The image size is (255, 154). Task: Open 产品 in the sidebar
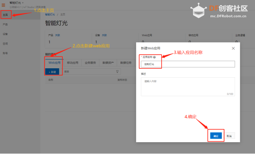click(x=5, y=24)
